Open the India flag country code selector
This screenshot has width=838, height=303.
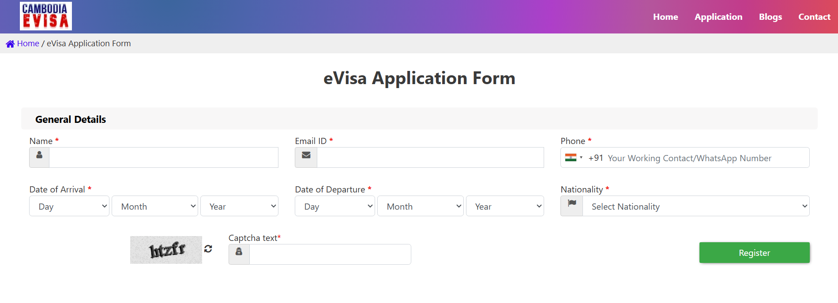pos(574,158)
